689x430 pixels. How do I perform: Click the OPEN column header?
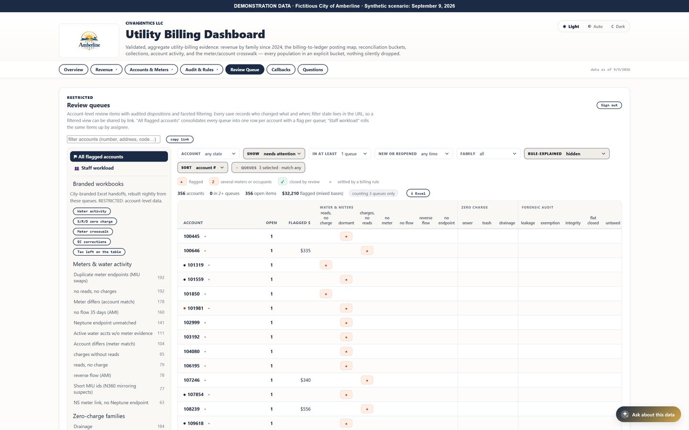tap(271, 223)
